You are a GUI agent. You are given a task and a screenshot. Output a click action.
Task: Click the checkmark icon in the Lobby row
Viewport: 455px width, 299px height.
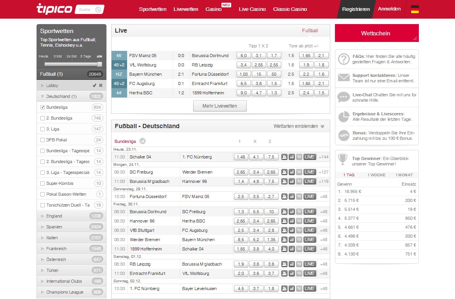pos(94,85)
